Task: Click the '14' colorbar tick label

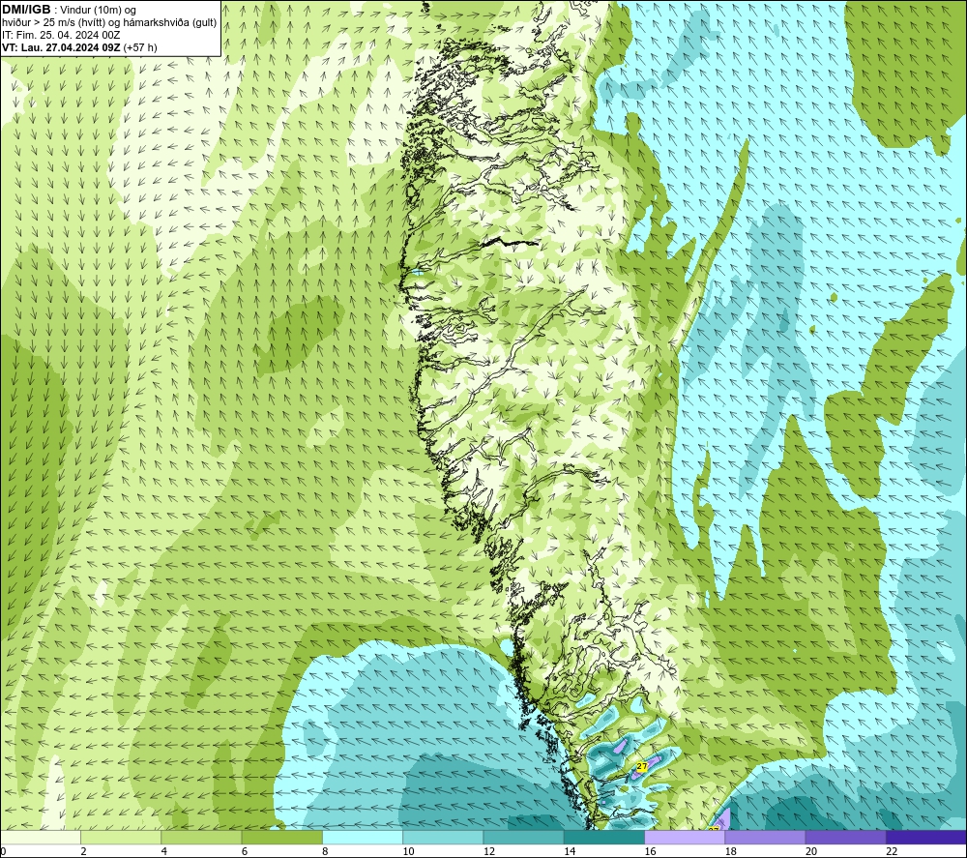Action: 570,851
